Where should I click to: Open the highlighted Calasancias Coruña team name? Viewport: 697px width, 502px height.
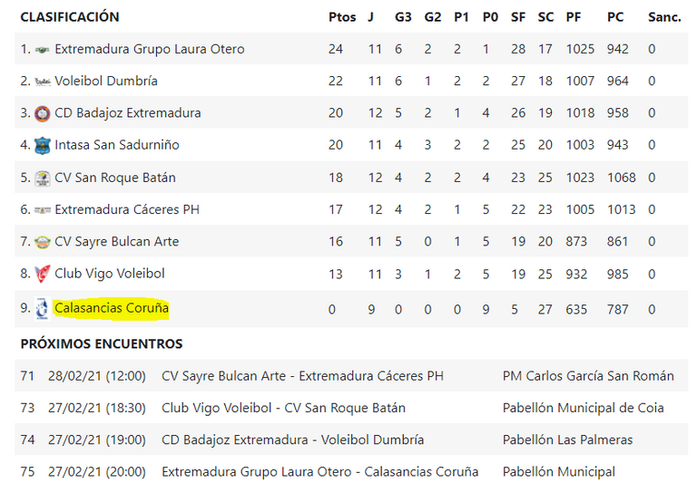[x=111, y=307]
